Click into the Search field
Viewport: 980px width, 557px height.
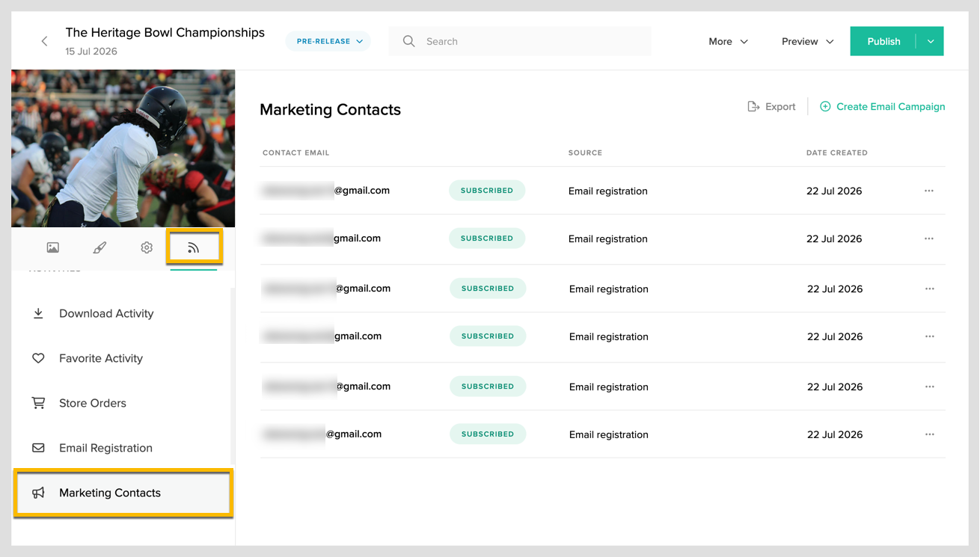(520, 41)
